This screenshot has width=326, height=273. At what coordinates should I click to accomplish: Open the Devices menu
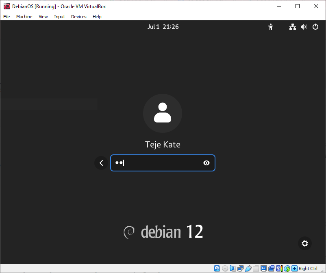pos(78,17)
